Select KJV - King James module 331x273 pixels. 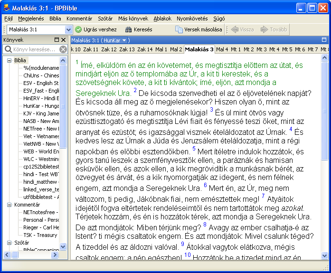point(41,113)
